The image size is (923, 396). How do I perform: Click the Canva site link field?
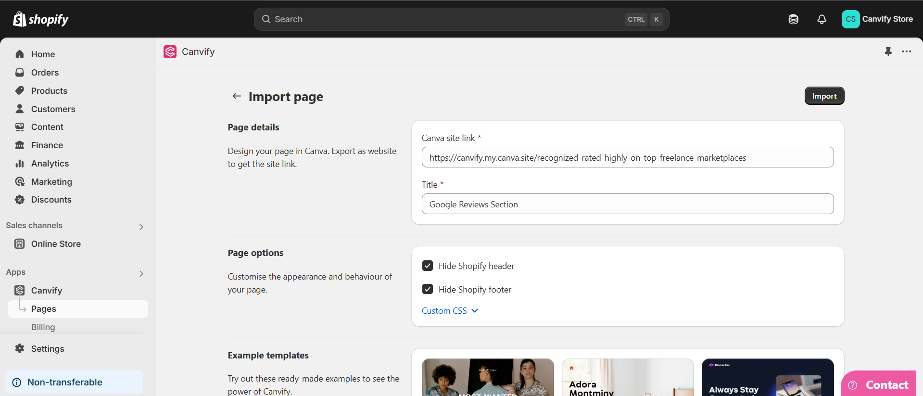click(628, 157)
